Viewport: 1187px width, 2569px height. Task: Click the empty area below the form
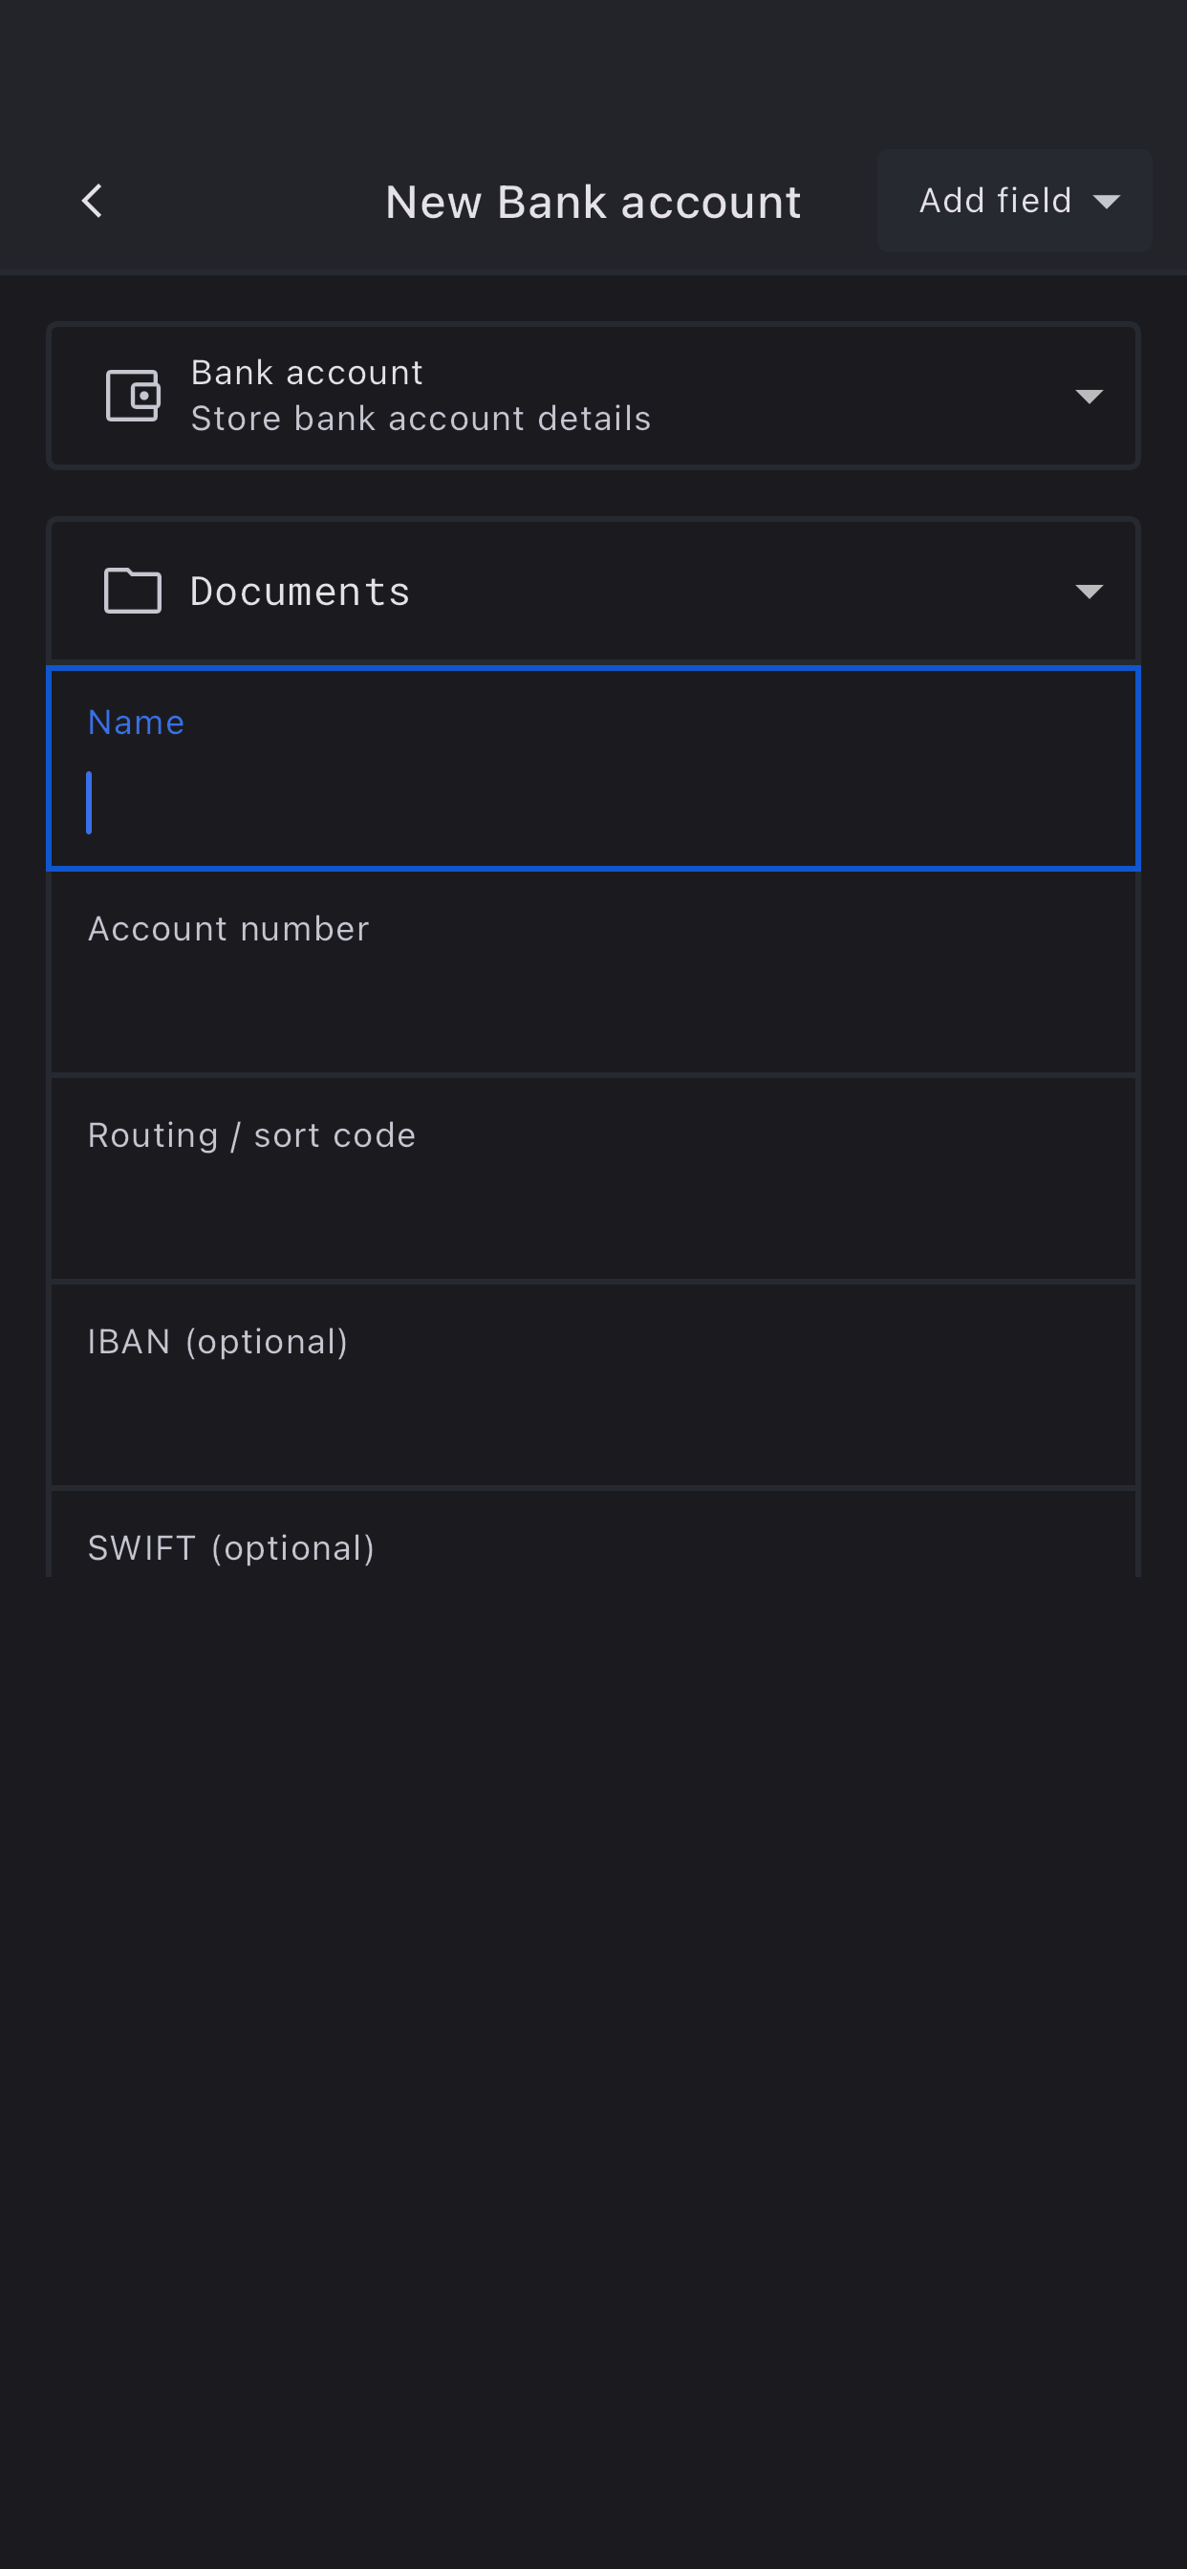click(x=593, y=2044)
